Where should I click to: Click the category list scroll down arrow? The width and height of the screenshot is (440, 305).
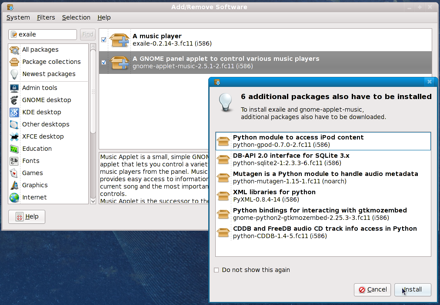point(93,201)
